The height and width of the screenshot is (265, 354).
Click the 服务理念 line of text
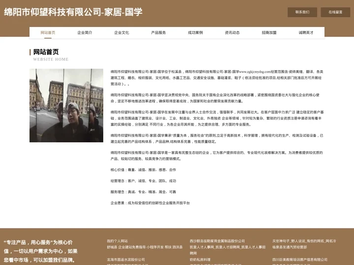coord(143,192)
